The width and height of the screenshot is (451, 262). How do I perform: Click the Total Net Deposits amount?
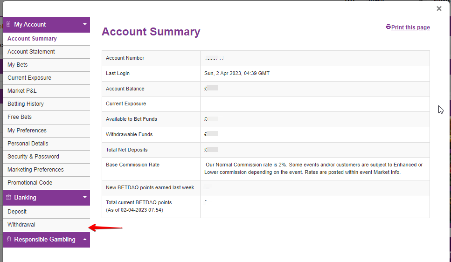coord(211,150)
